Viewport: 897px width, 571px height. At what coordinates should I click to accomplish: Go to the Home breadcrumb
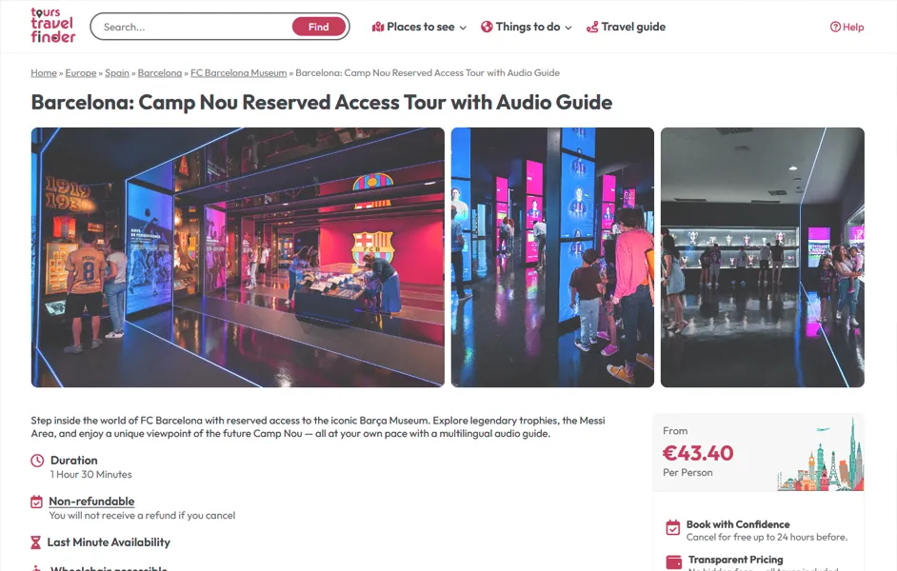click(x=44, y=72)
